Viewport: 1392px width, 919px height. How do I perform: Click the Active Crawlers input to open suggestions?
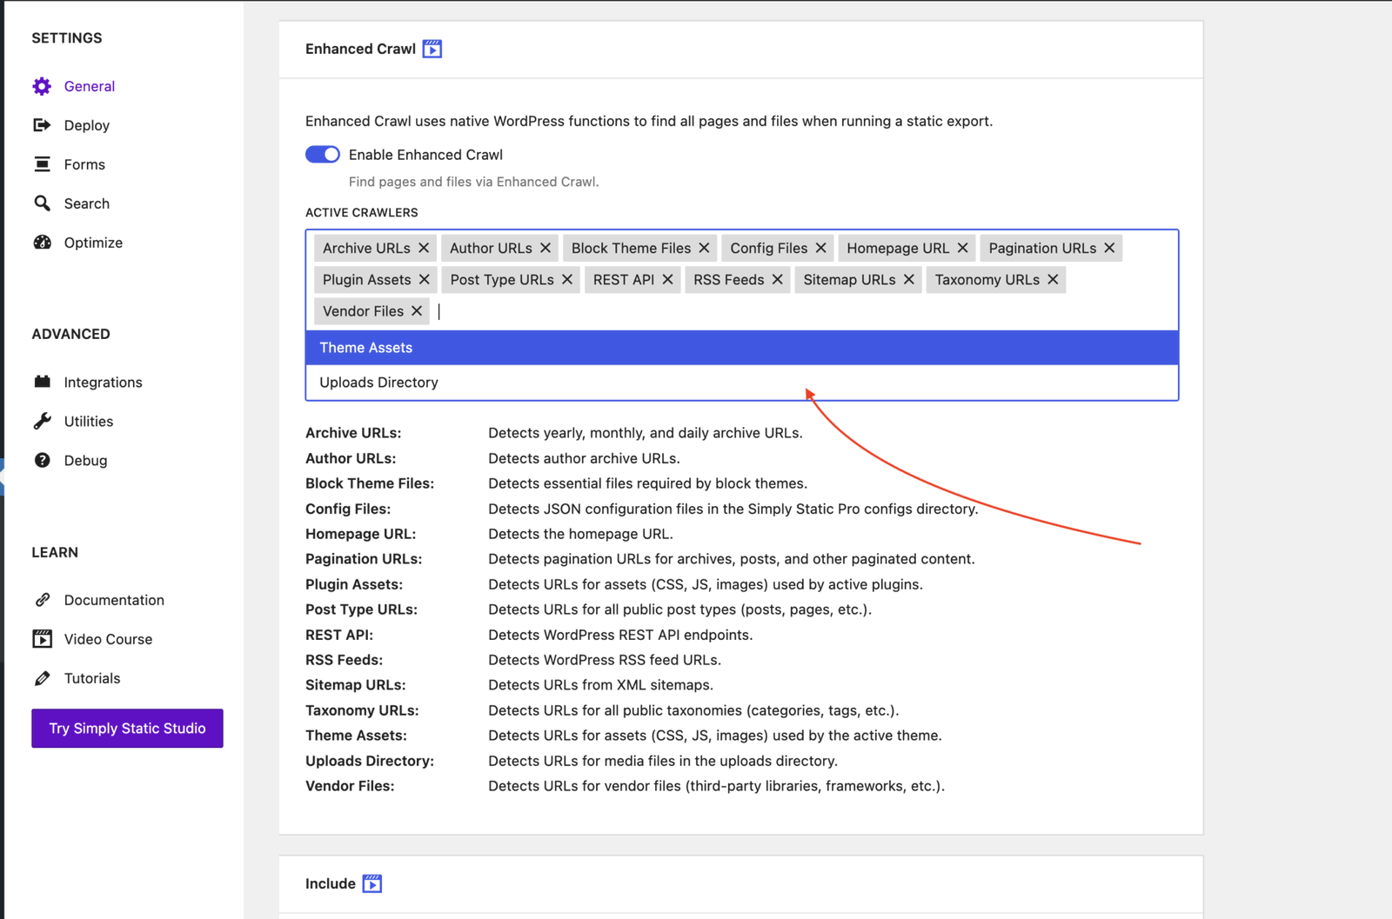(x=609, y=310)
